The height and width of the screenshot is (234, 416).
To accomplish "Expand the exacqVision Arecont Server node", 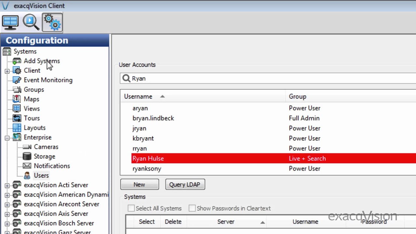I will tap(7, 204).
